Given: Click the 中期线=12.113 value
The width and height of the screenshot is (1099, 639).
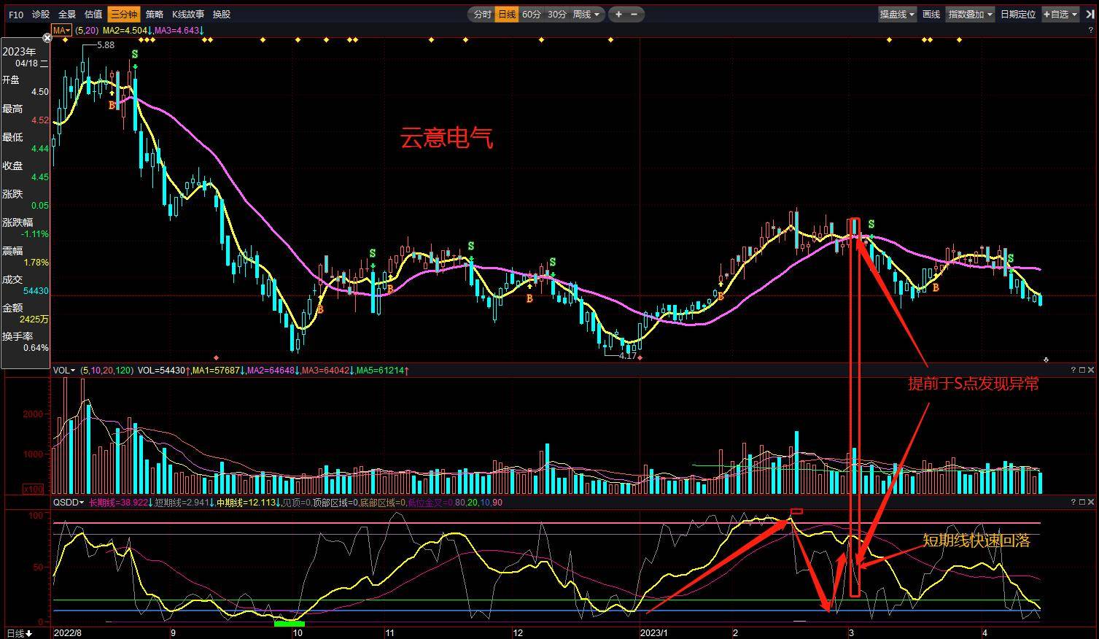Looking at the screenshot, I should (246, 503).
